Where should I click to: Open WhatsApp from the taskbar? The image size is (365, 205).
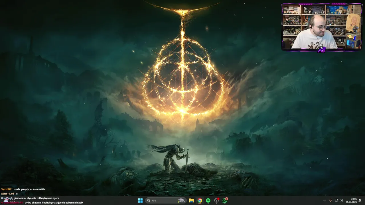coord(225,200)
